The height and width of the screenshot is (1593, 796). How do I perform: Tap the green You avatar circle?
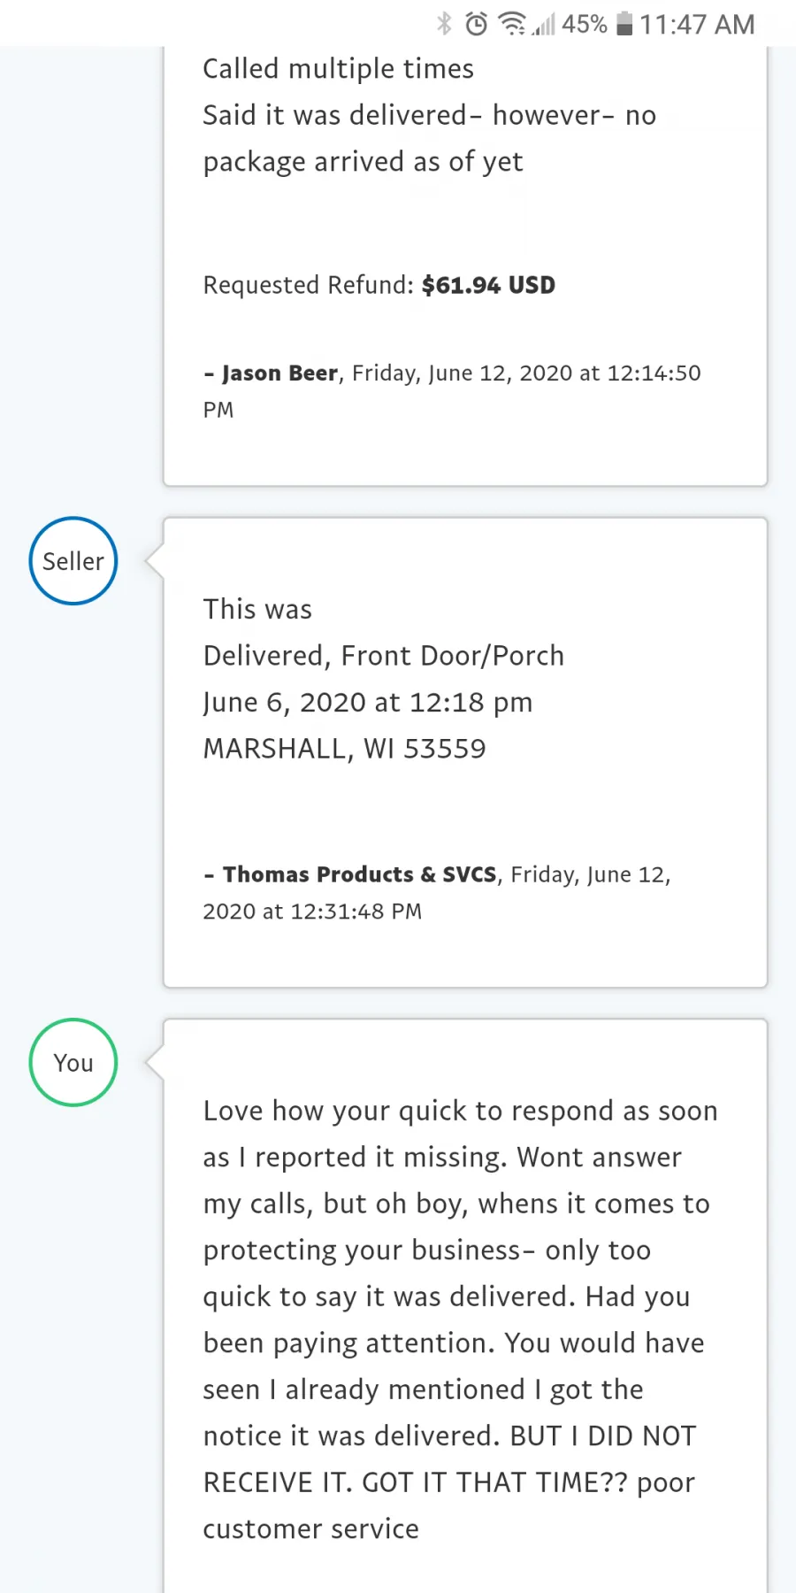tap(73, 1062)
